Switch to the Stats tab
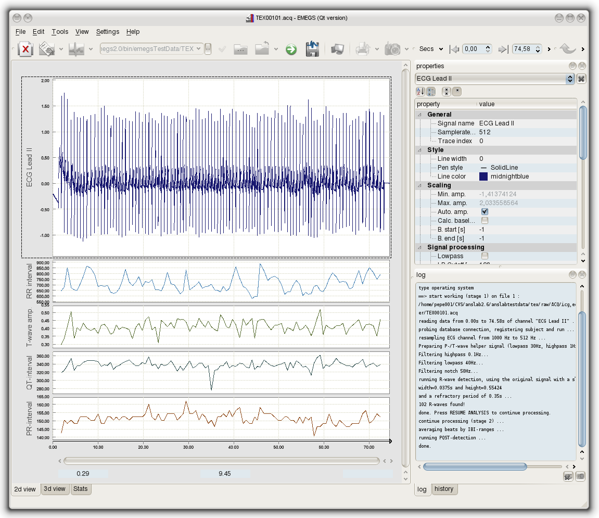The height and width of the screenshot is (518, 599). pos(80,489)
